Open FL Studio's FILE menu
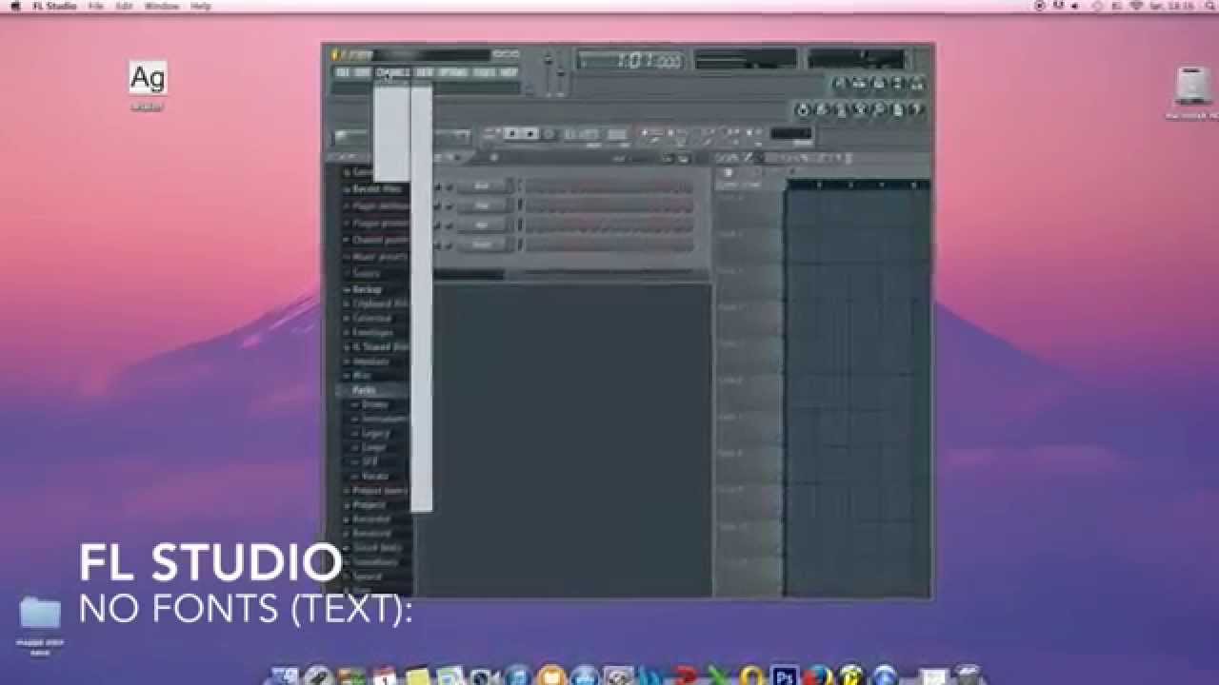1219x685 pixels. tap(341, 72)
